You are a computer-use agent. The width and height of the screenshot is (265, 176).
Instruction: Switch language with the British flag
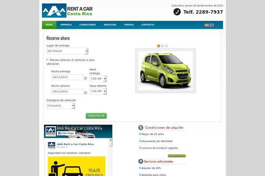pos(212,25)
